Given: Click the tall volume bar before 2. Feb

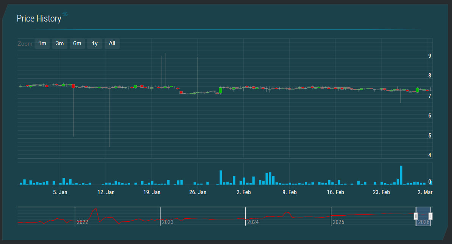Looking at the screenshot, I should point(221,178).
